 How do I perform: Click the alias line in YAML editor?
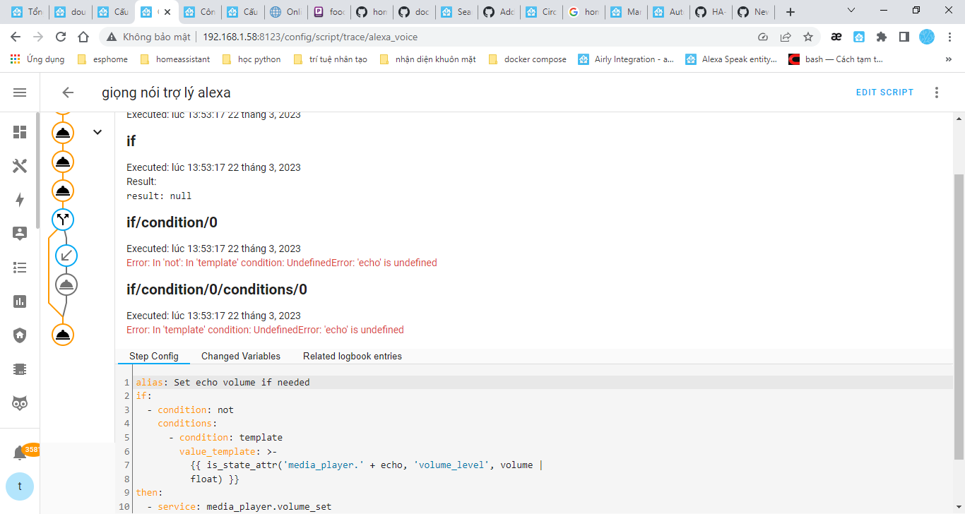click(542, 382)
